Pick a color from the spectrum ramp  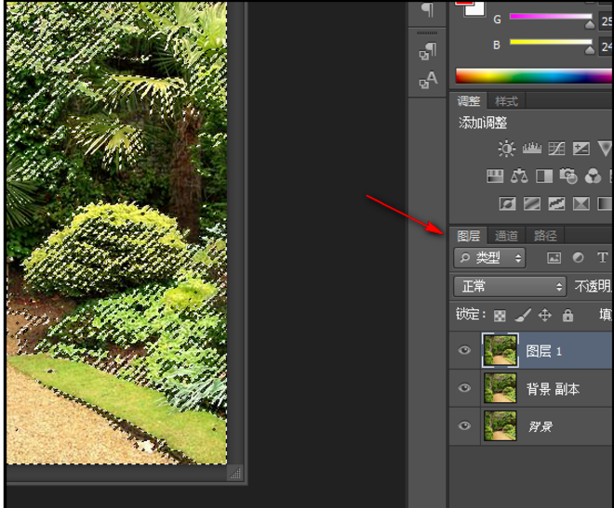pos(534,76)
